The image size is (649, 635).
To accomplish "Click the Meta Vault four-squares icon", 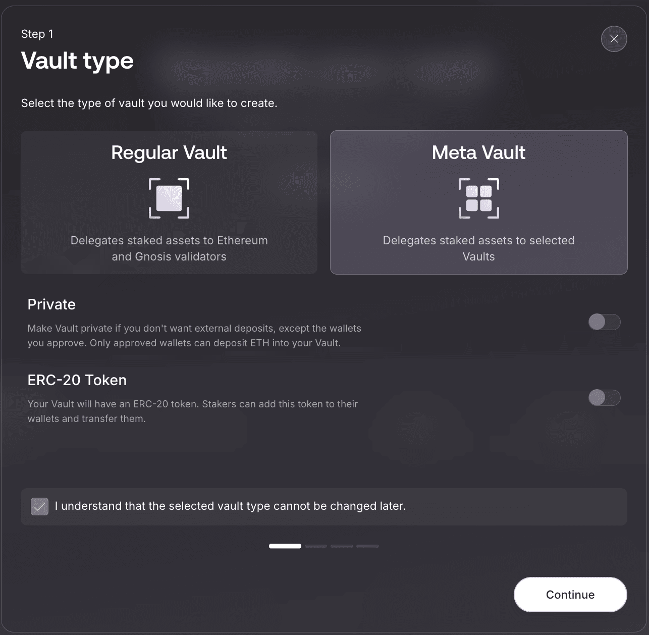I will (x=478, y=198).
